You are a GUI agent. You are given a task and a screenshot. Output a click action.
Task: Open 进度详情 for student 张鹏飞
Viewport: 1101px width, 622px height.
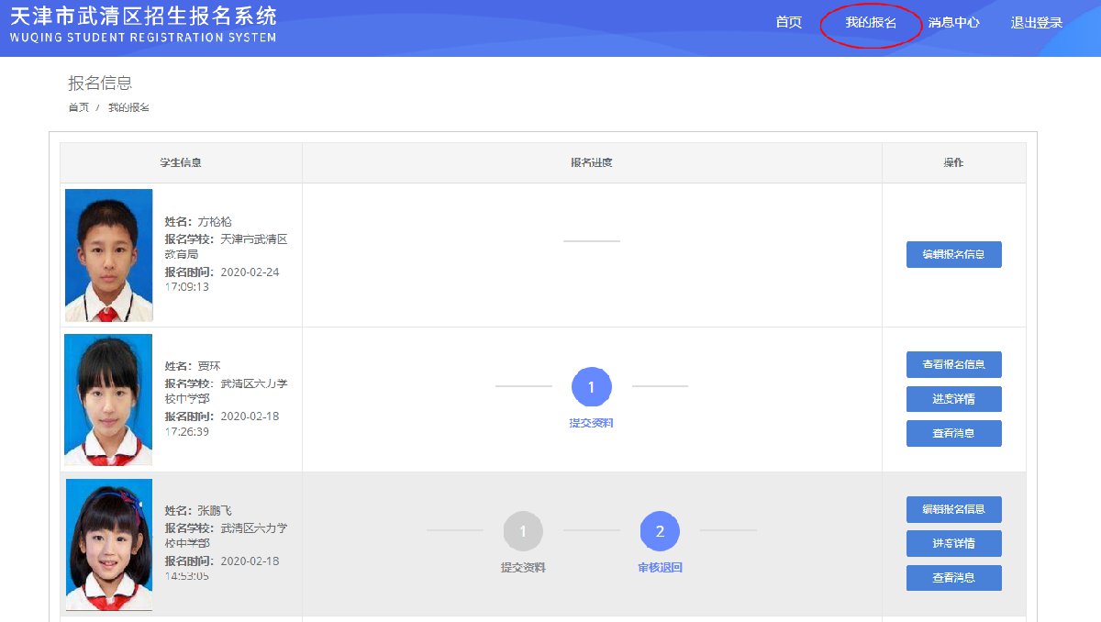pos(953,543)
